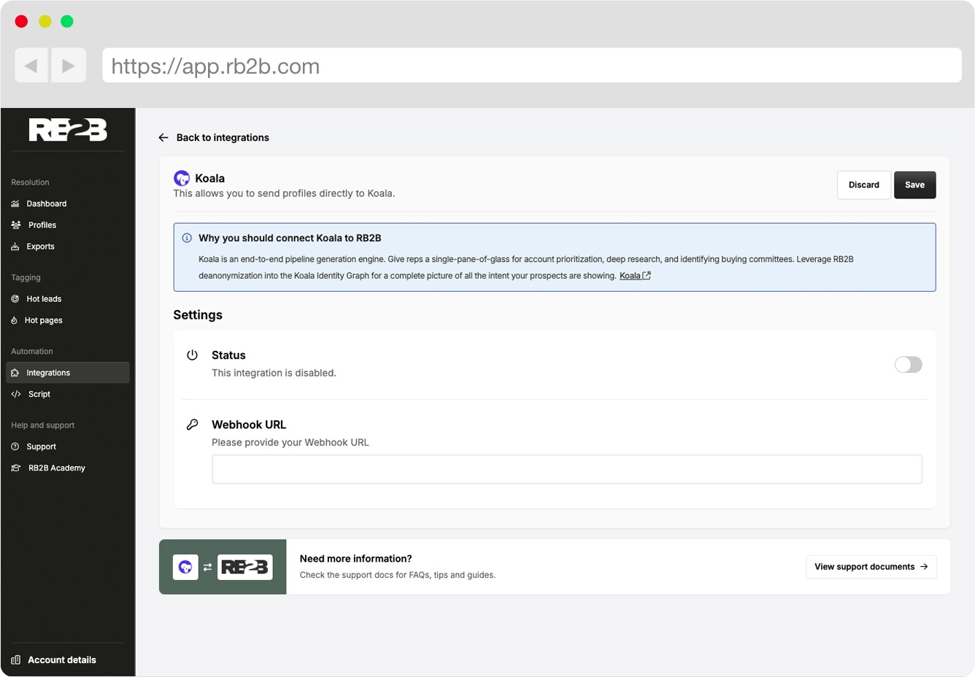Click the info icon in the banner
This screenshot has height=677, width=975.
187,238
